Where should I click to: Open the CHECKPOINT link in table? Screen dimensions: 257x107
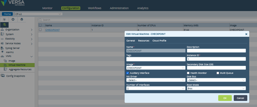(52, 30)
